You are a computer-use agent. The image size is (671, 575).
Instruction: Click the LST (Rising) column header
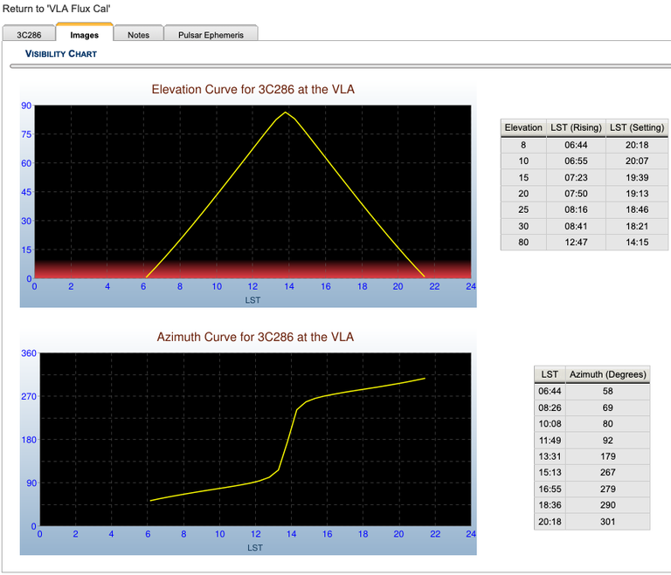(576, 127)
